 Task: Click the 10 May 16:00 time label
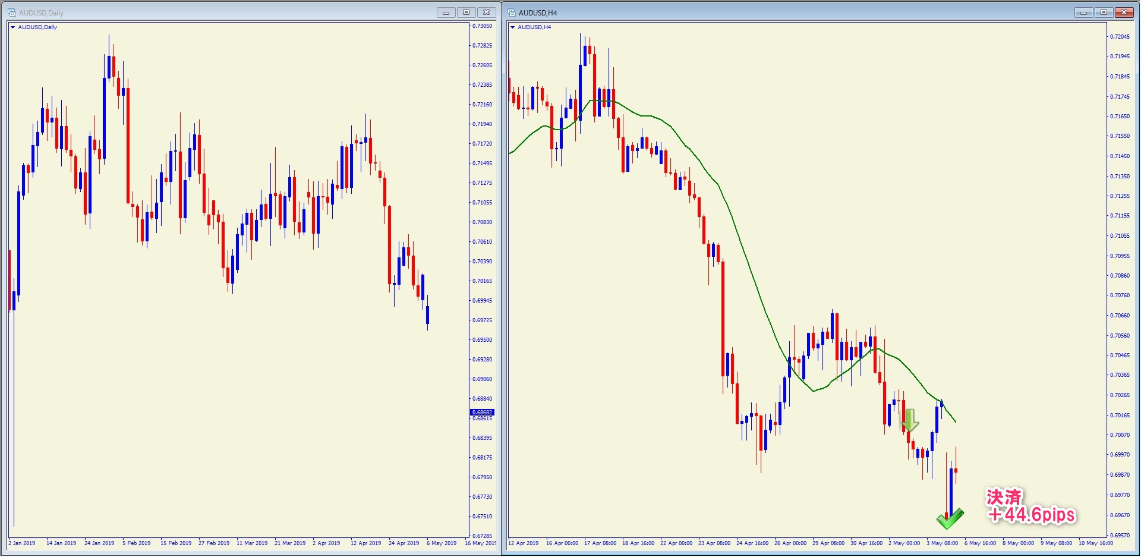[1096, 543]
